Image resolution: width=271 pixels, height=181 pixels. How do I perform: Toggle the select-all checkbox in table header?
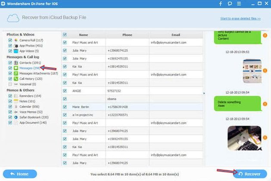coord(65,34)
